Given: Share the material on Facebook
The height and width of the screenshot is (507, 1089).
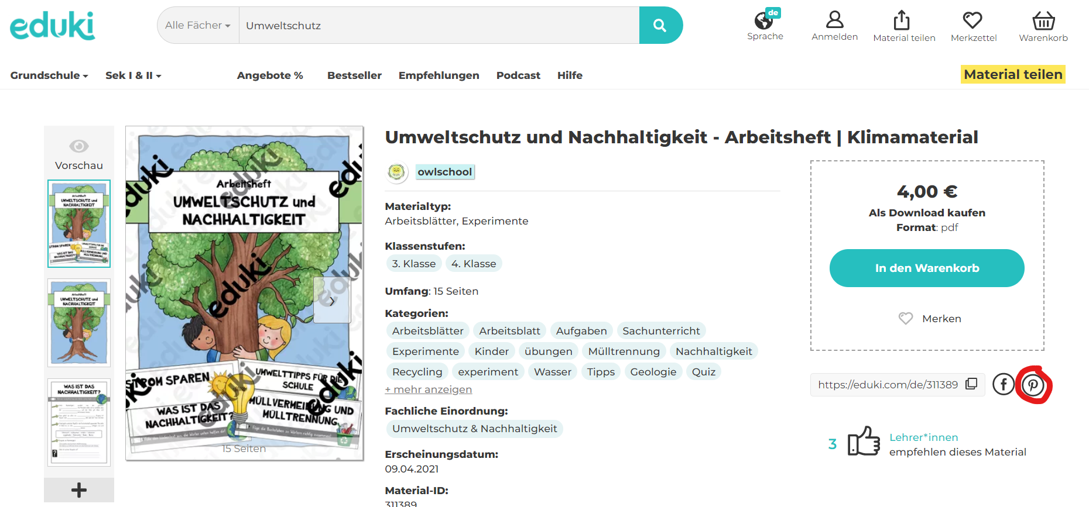Looking at the screenshot, I should click(1003, 384).
